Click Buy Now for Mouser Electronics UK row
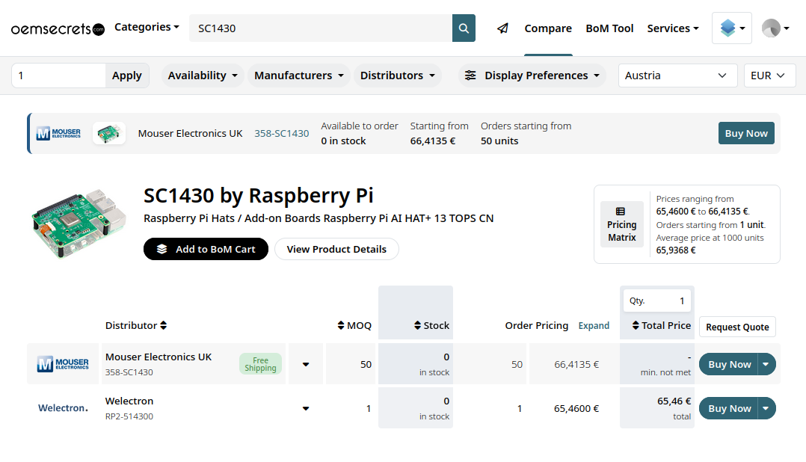806x462 pixels. (729, 364)
